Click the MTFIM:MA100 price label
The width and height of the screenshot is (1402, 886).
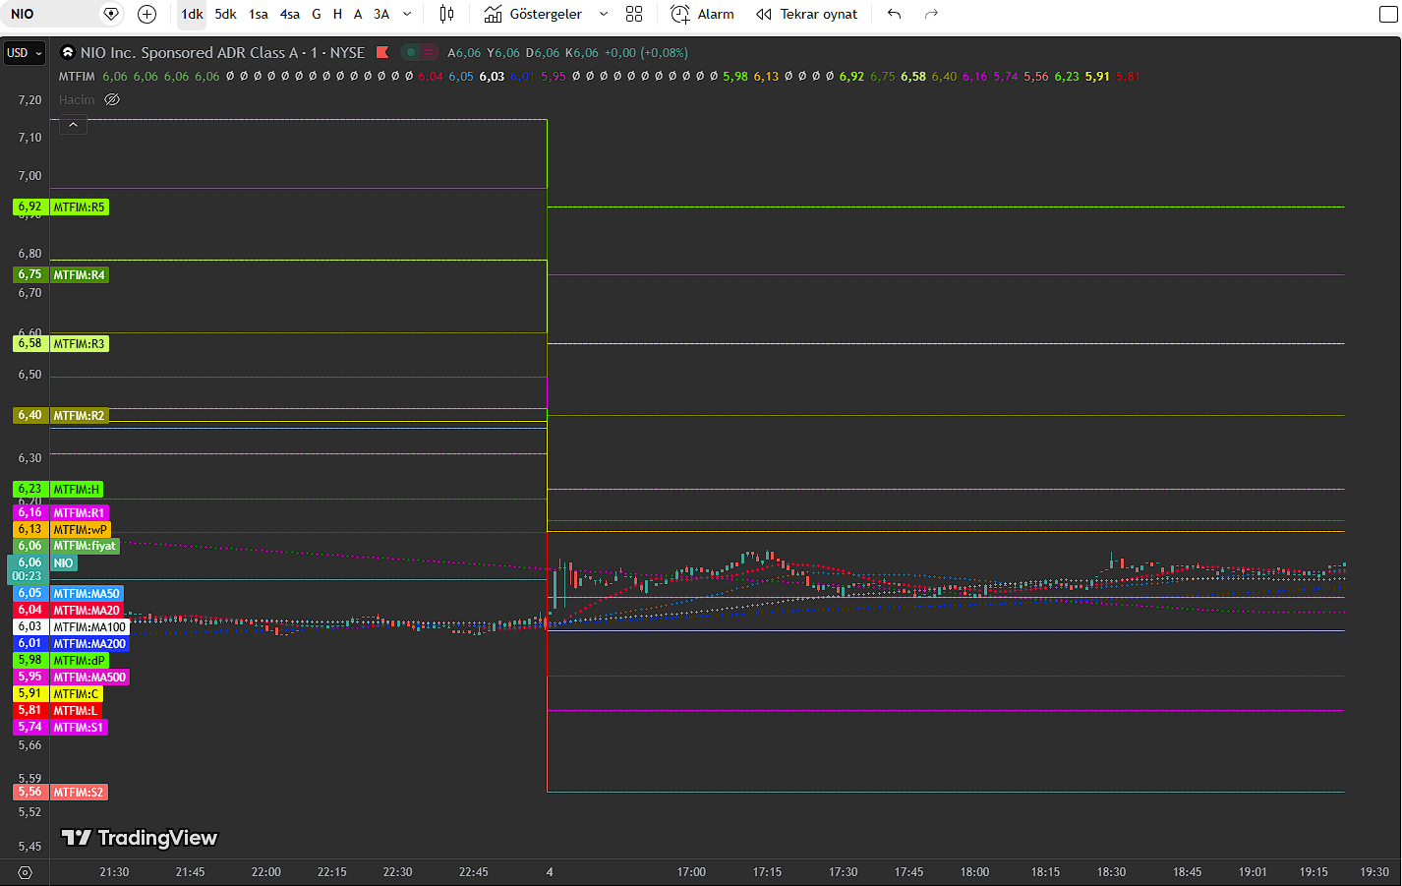tap(89, 627)
